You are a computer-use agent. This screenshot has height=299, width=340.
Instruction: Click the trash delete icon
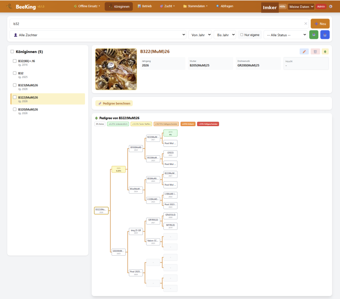[315, 52]
